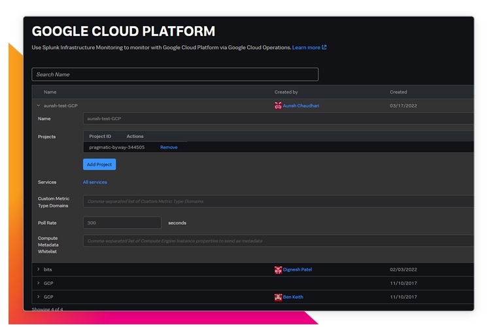497x327 pixels.
Task: Open Dignesh Patel's profile link
Action: point(298,269)
